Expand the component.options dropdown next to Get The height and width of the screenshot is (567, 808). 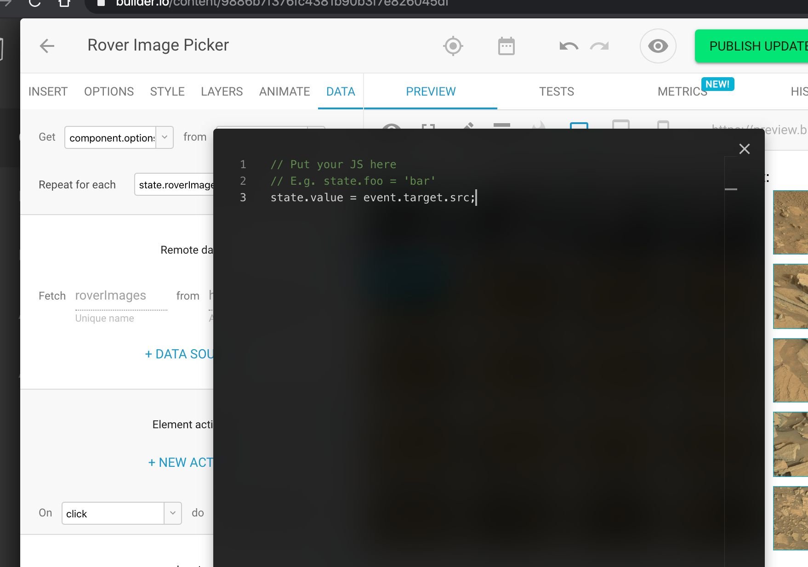[165, 137]
